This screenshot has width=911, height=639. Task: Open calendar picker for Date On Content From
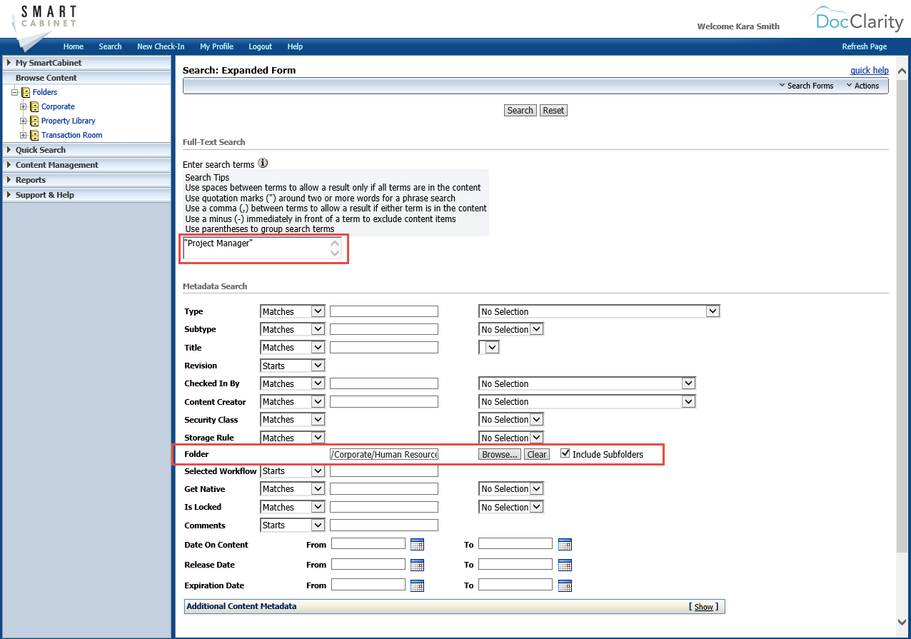417,544
